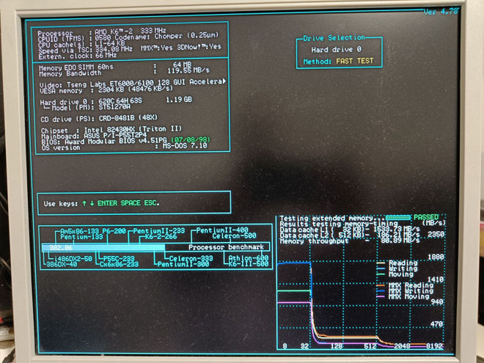
Task: Click the memory test PASSED progress bar
Action: [398, 218]
